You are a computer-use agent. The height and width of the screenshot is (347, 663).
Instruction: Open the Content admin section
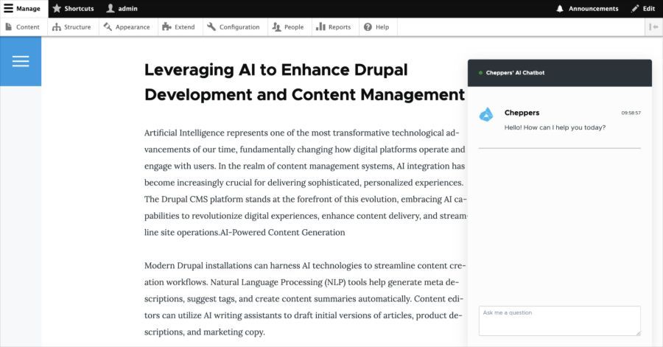[x=23, y=27]
